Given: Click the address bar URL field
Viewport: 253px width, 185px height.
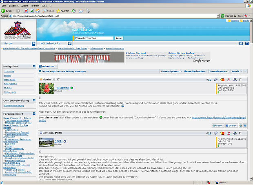Looking at the screenshot, I should (x=113, y=16).
